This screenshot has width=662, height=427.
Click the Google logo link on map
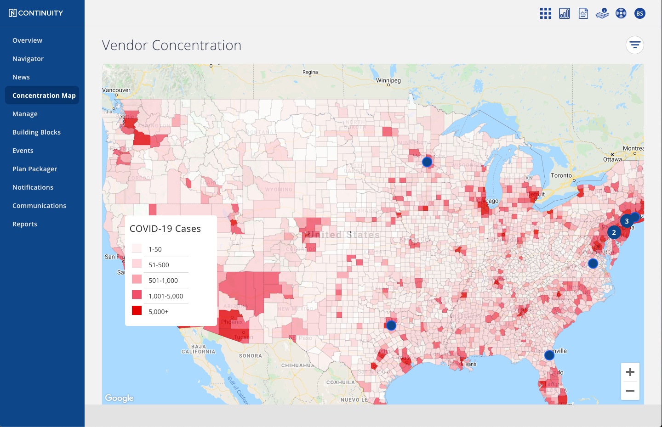pyautogui.click(x=119, y=398)
